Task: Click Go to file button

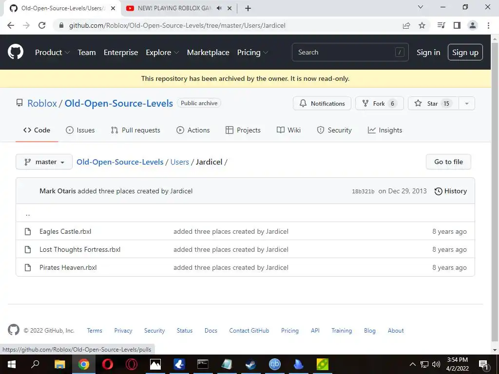Action: point(448,162)
